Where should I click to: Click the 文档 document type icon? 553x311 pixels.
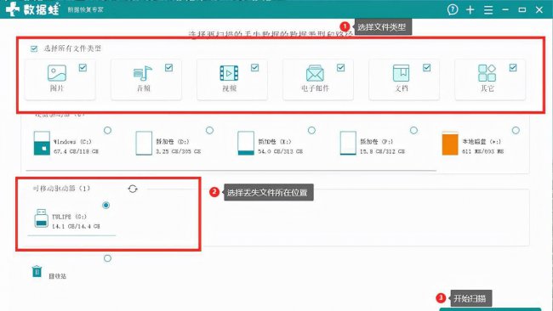coord(401,73)
